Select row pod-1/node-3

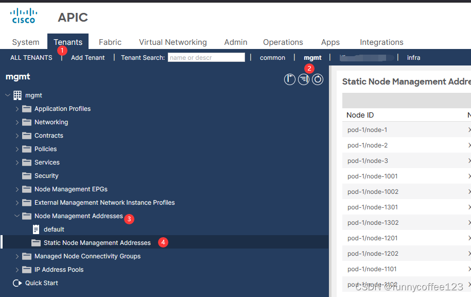click(x=407, y=161)
